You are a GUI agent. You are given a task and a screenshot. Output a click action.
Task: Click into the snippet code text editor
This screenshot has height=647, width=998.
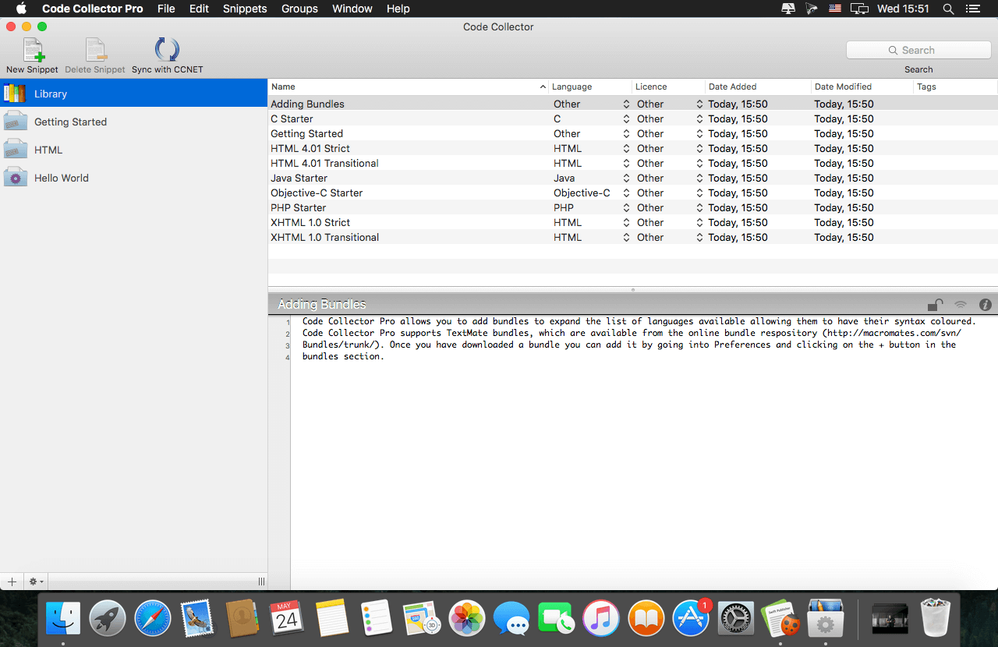[644, 452]
